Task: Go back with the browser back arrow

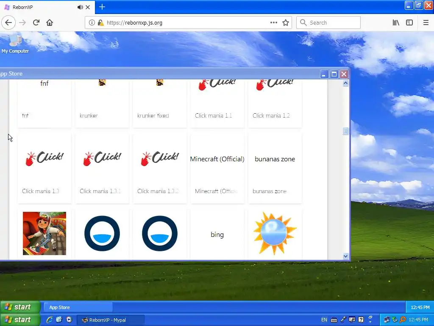Action: click(x=8, y=22)
